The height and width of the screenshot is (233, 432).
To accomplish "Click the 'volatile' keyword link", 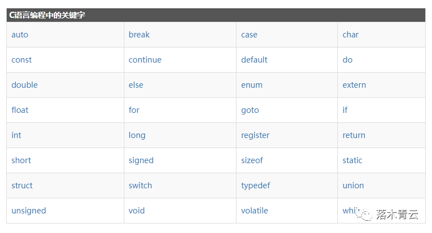I will pyautogui.click(x=255, y=211).
